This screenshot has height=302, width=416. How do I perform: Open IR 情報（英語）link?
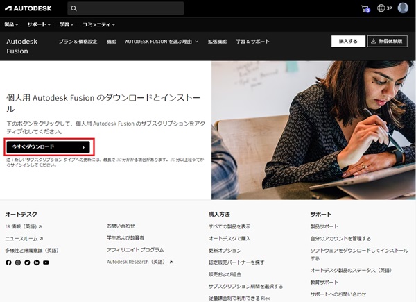click(24, 226)
